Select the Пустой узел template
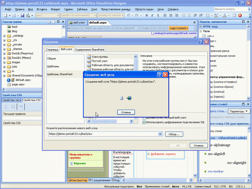Screen dimensions: 252x189 [x=99, y=61]
